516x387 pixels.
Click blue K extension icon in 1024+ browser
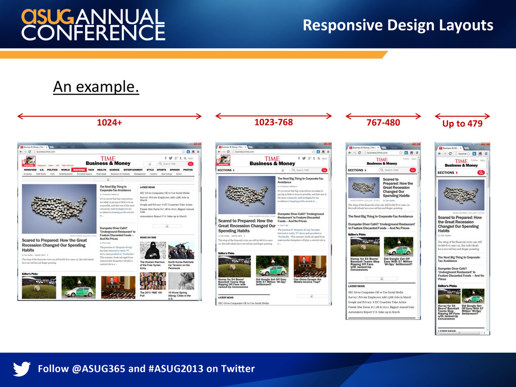coord(188,152)
